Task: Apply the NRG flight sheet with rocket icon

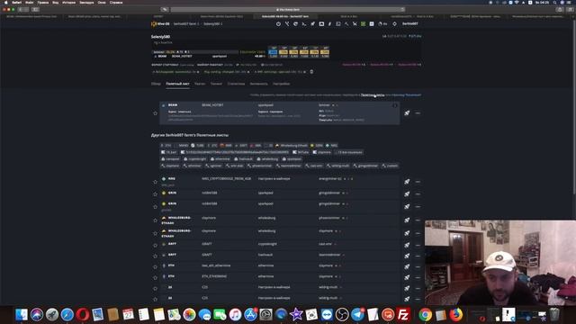Action: pos(407,182)
